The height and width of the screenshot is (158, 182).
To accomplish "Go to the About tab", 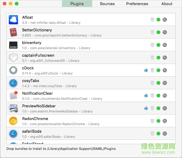I will coord(167,4).
